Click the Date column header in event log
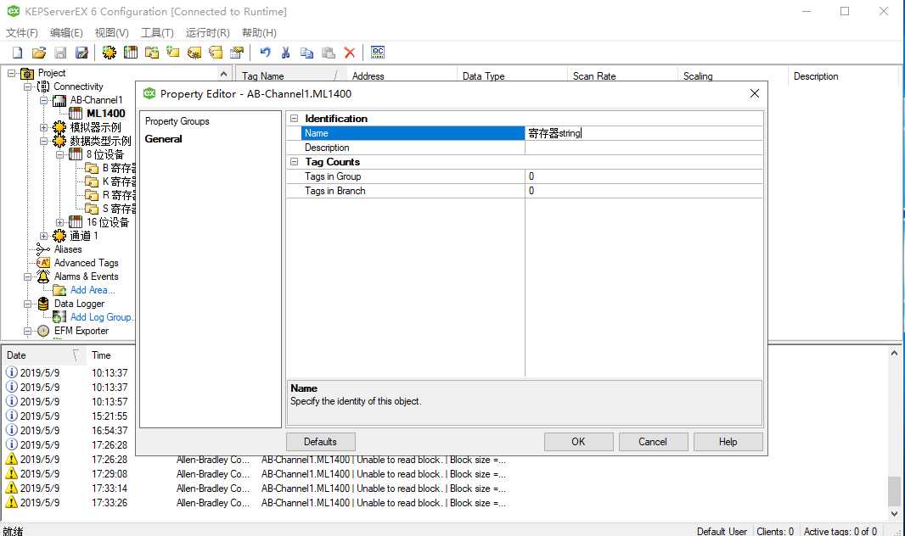905x536 pixels. tap(43, 355)
